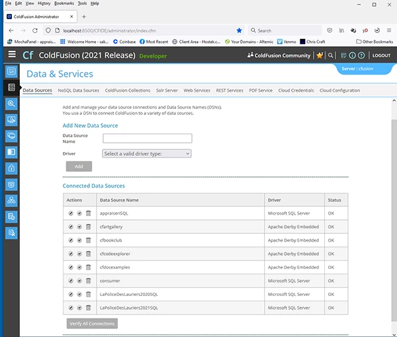Viewport: 397px width, 337px height.
Task: Open a new browser tab
Action: pyautogui.click(x=84, y=17)
